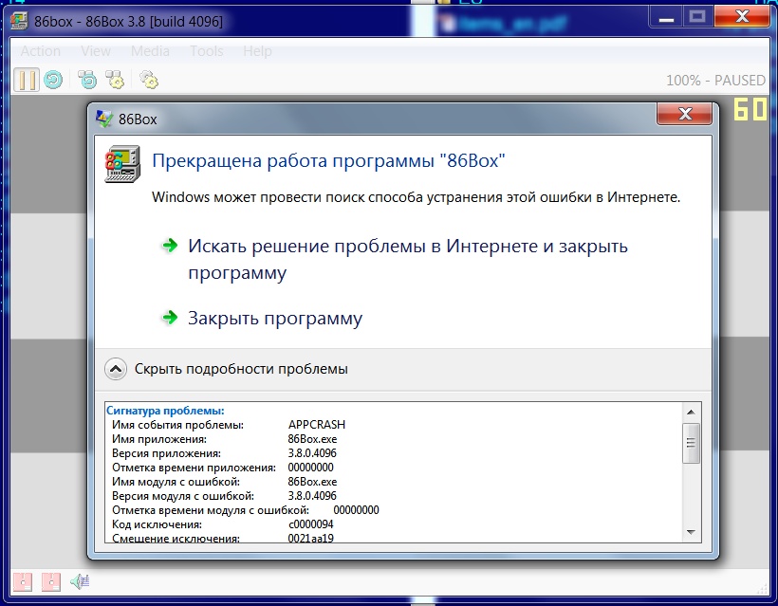This screenshot has width=778, height=606.
Task: Click the heading 'Прекращена работа программы "86Box"'
Action: pyautogui.click(x=328, y=160)
